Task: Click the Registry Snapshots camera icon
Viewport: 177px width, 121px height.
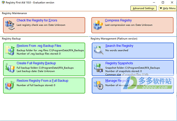Action: tap(99, 68)
